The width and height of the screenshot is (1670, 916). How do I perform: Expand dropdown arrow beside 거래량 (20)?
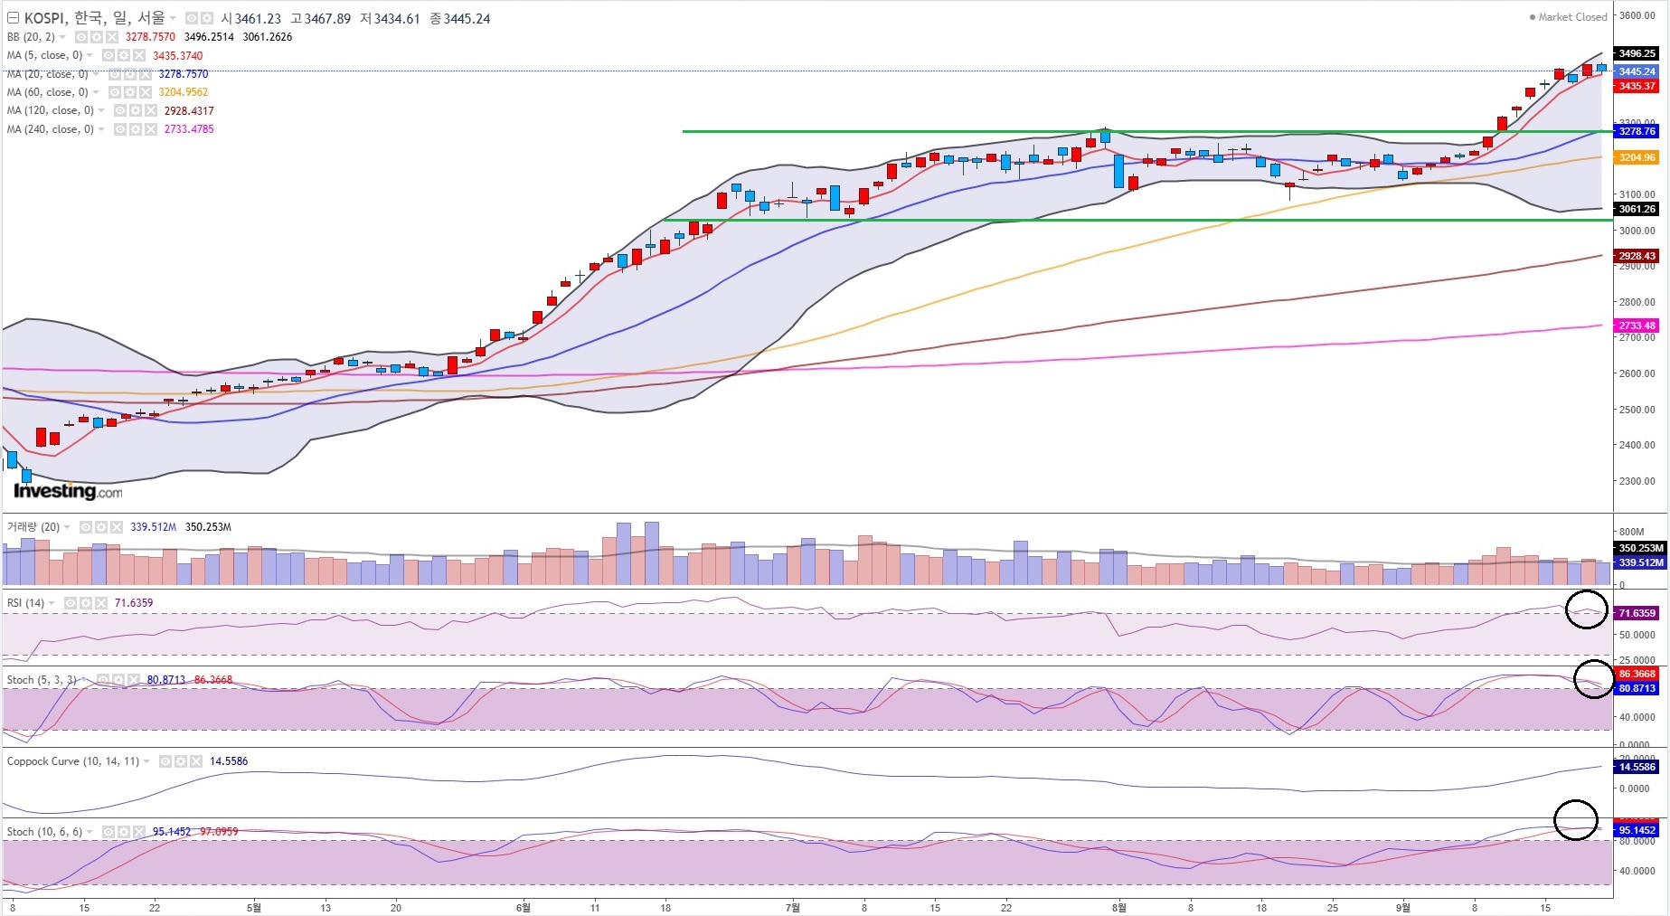coord(67,527)
